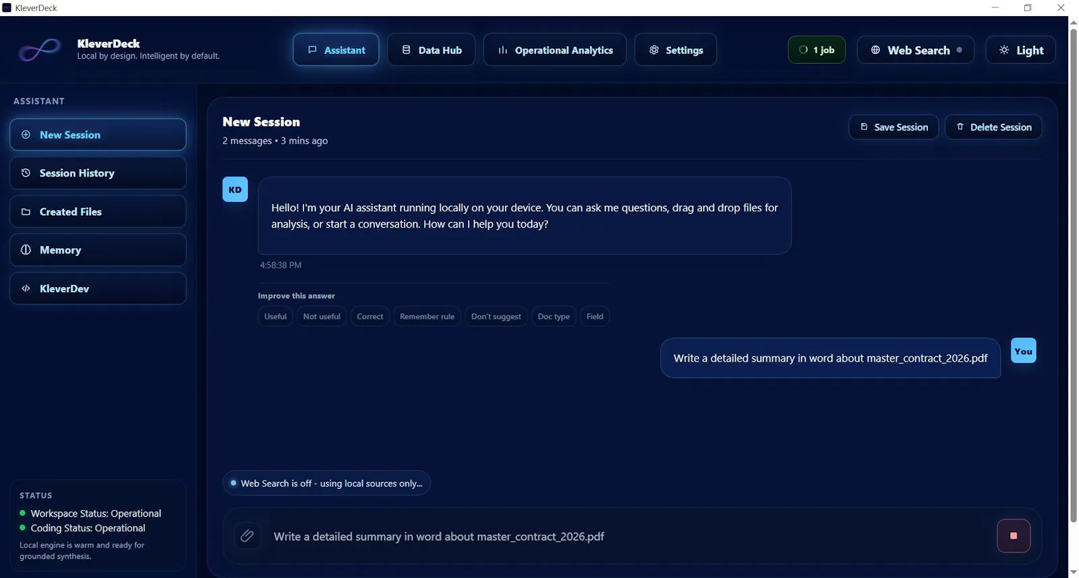Image resolution: width=1079 pixels, height=578 pixels.
Task: Click the Improve this answer label
Action: point(296,296)
